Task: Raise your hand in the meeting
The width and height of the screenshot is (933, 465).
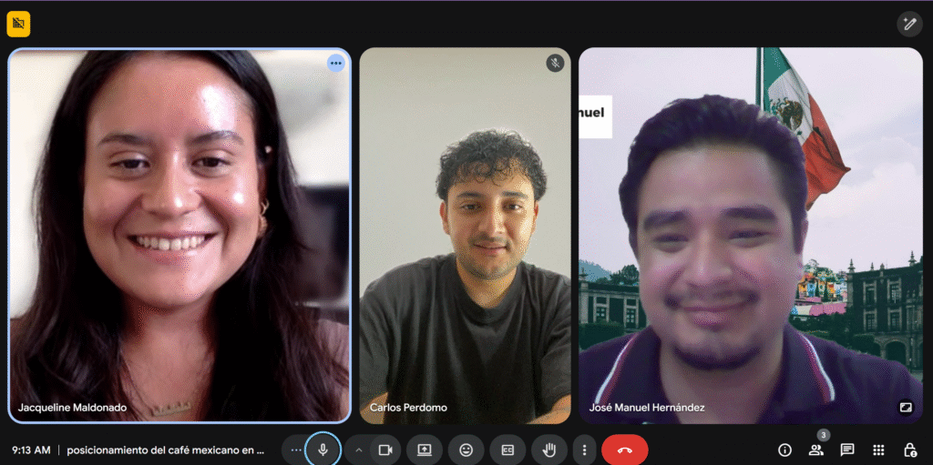Action: click(x=549, y=450)
